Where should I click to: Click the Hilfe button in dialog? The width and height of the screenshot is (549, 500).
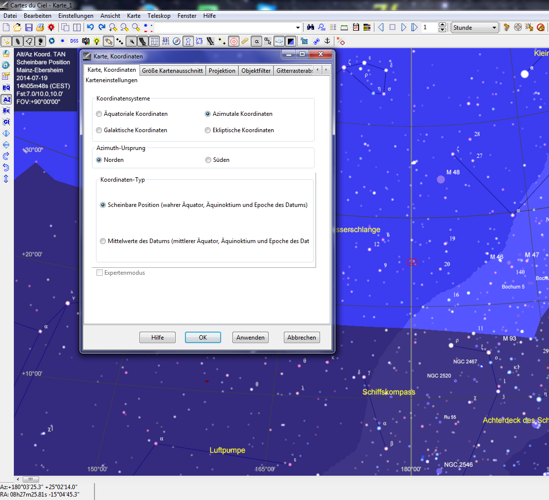point(158,338)
